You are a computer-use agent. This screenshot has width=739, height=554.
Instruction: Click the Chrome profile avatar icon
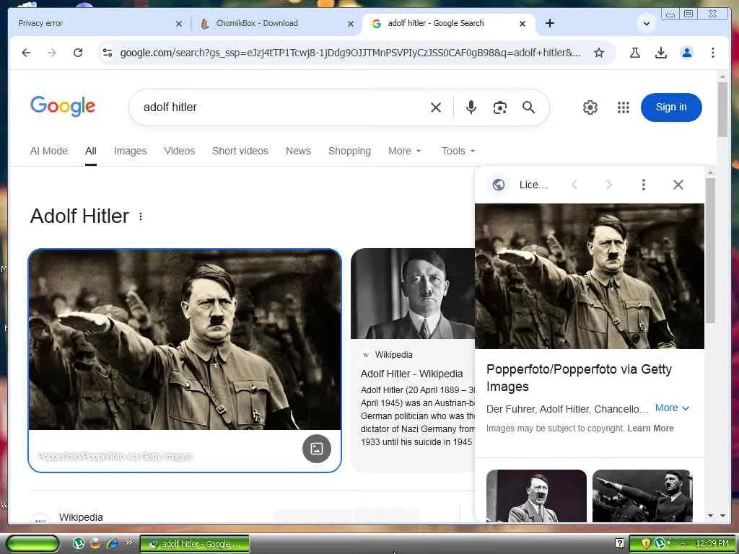(687, 53)
